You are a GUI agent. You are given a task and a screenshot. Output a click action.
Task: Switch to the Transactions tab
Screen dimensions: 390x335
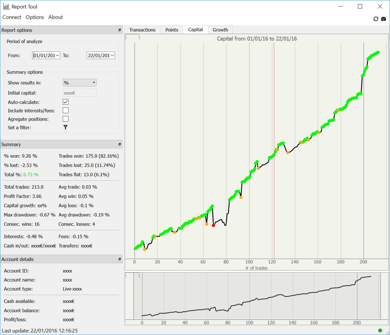click(x=142, y=30)
